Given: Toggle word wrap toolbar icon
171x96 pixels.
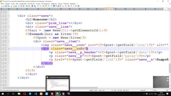Looking at the screenshot, I should pyautogui.click(x=49, y=6).
